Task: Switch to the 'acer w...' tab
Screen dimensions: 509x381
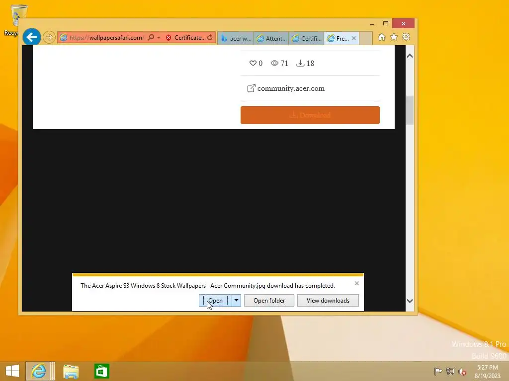Action: coord(235,39)
